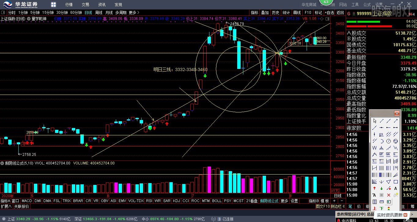Select the MACD indicator tab
417x222 pixels.
pyautogui.click(x=27, y=201)
